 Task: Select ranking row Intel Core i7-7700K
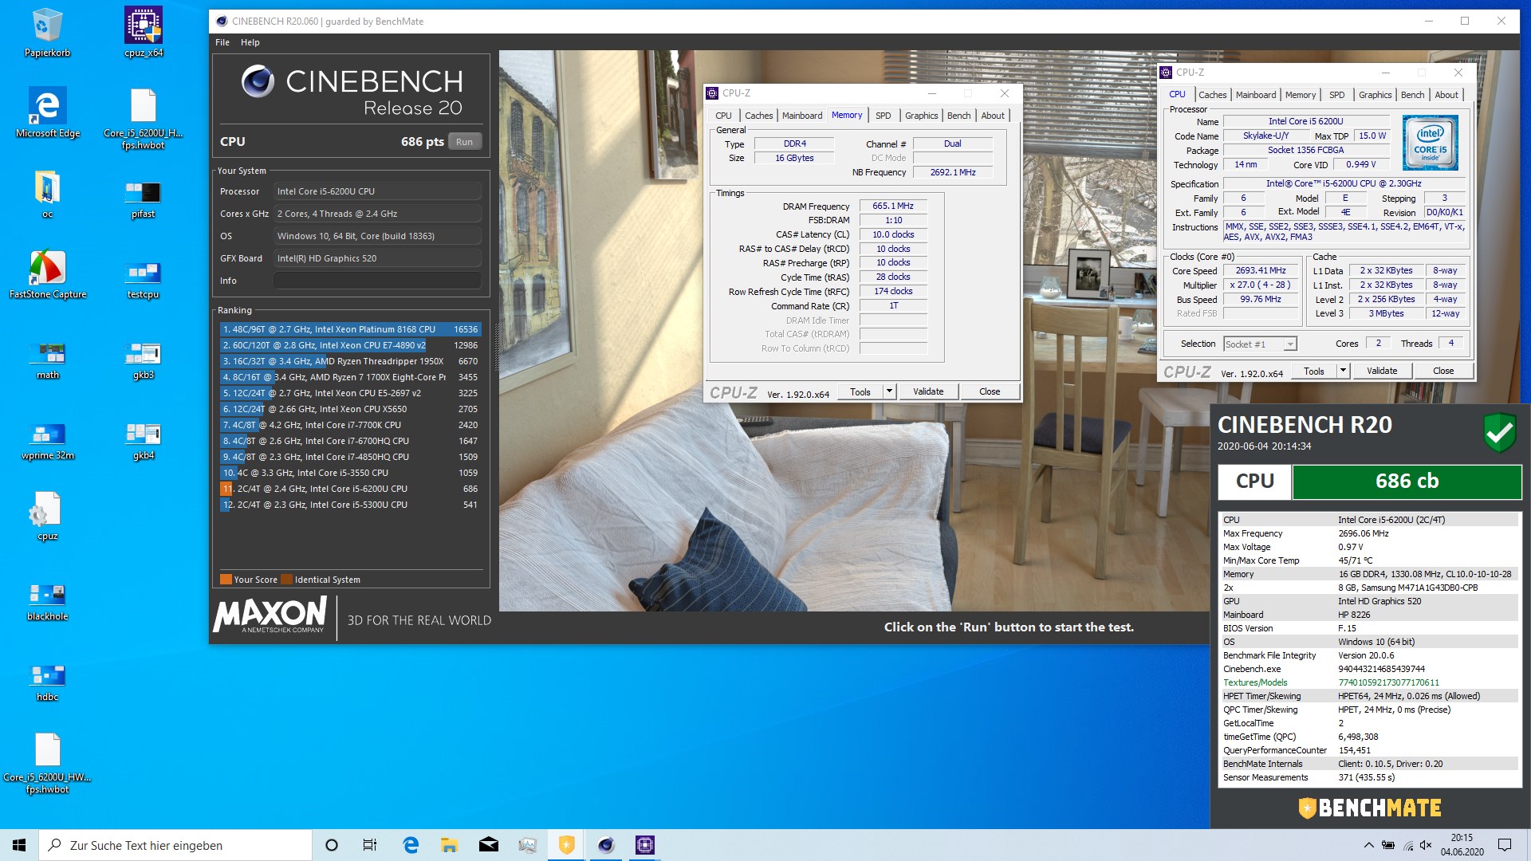point(350,425)
